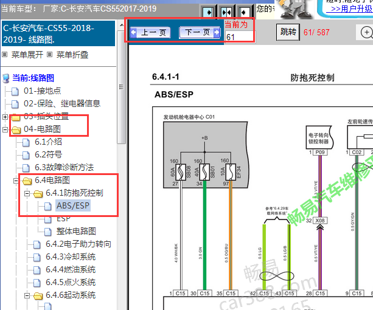373x310 pixels.
Task: Click folder icon of 6.4.6起动系统
Action: coord(38,296)
